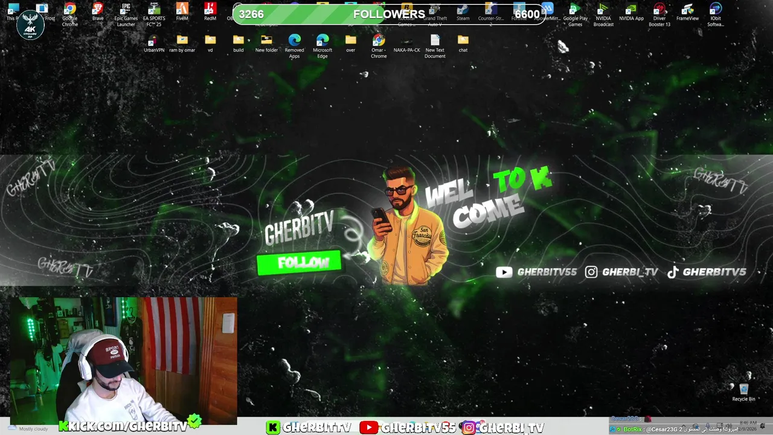Open the This PC desktop icon

pos(13,12)
